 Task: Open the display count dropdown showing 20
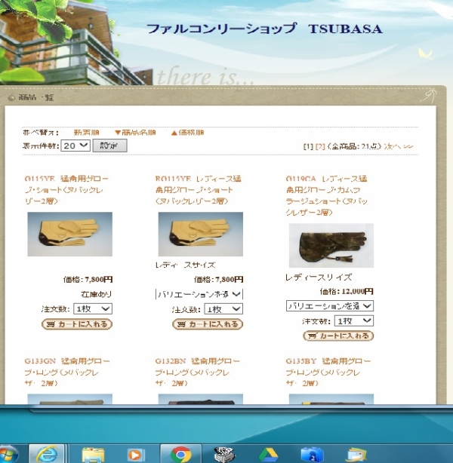coord(75,146)
